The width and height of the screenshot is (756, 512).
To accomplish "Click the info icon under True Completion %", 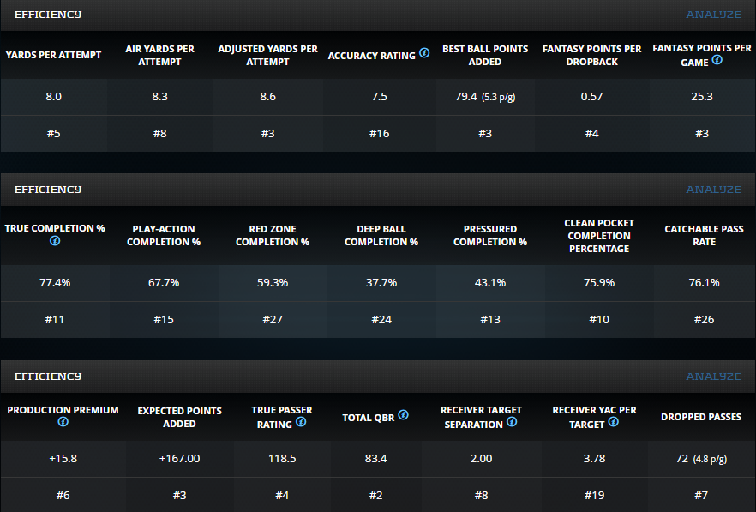I will pos(55,241).
